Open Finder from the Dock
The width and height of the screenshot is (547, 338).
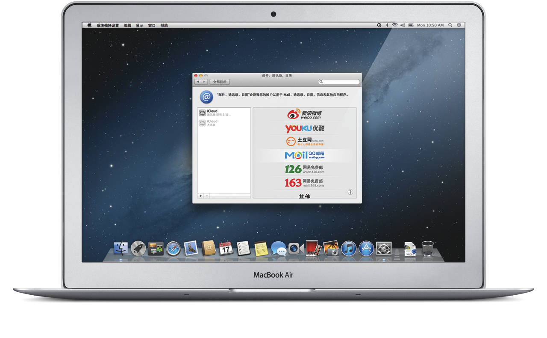pos(121,248)
